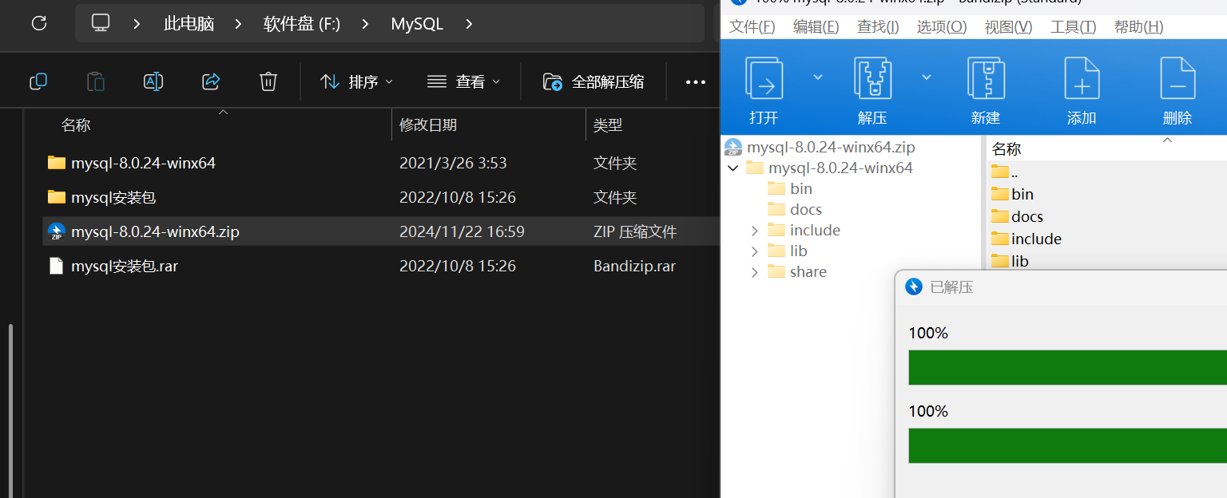Expand the include node in Bandizip tree
Viewport: 1227px width, 498px height.
[x=754, y=231]
